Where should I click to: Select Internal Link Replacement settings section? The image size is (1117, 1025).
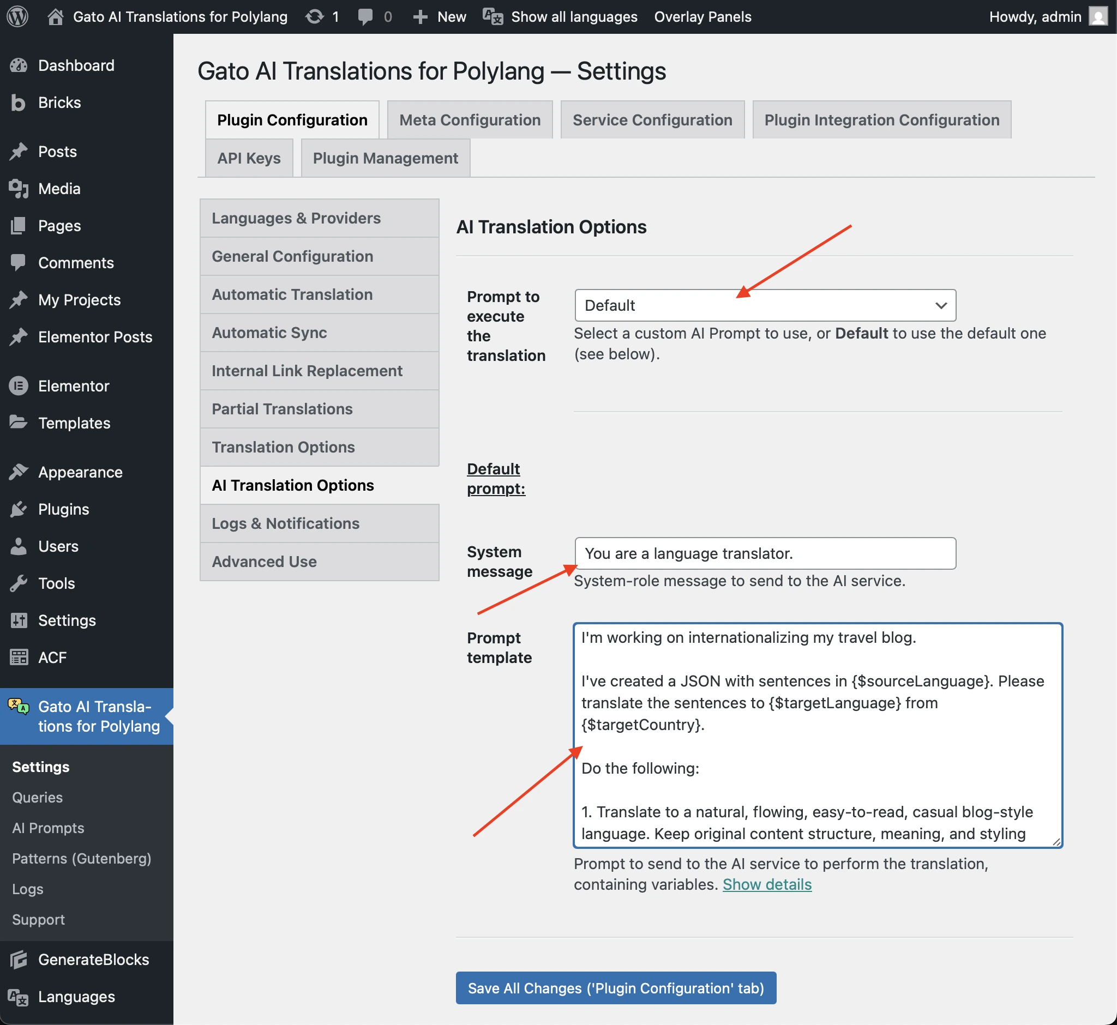click(307, 371)
